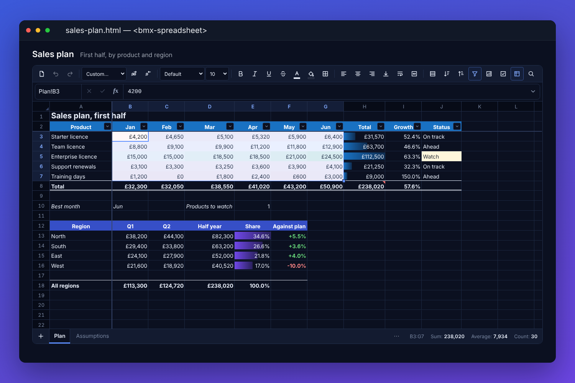
Task: Open the Status column filter dropdown
Action: click(457, 126)
